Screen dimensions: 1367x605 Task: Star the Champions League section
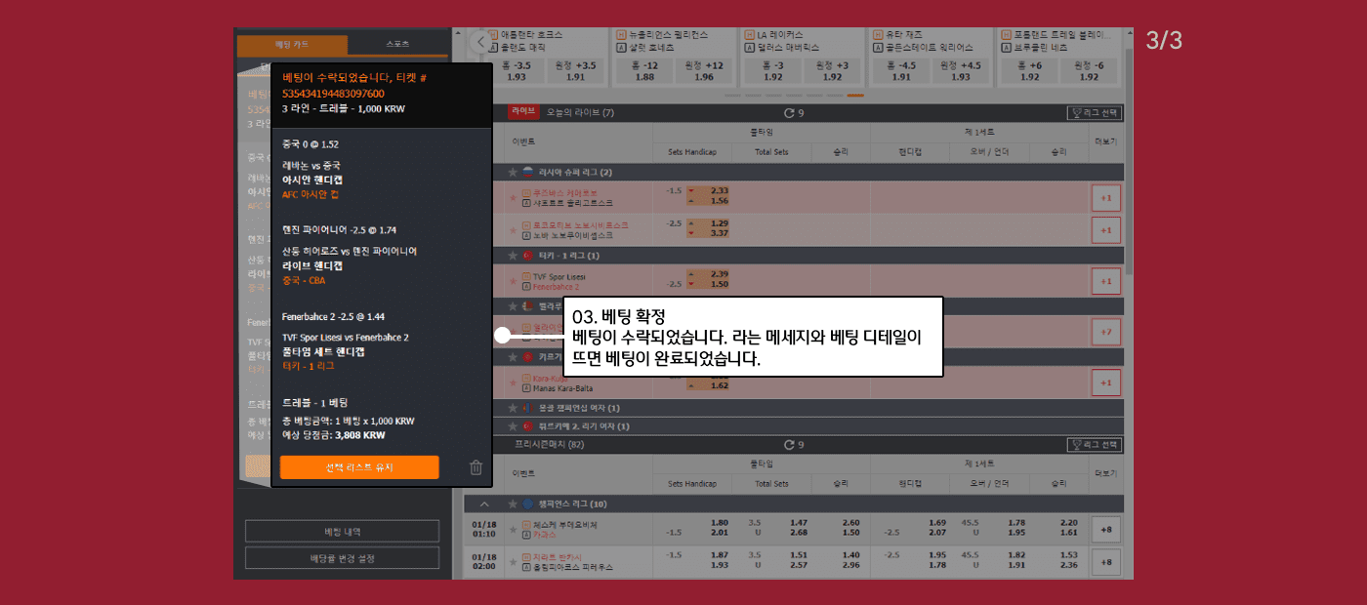tap(512, 504)
